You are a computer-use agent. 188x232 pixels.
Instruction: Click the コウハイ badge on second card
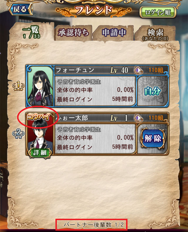click(38, 117)
